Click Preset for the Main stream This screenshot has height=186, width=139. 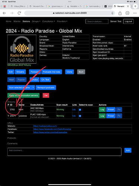point(111,109)
